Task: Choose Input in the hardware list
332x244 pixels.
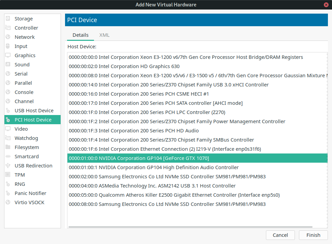Action: pos(21,46)
